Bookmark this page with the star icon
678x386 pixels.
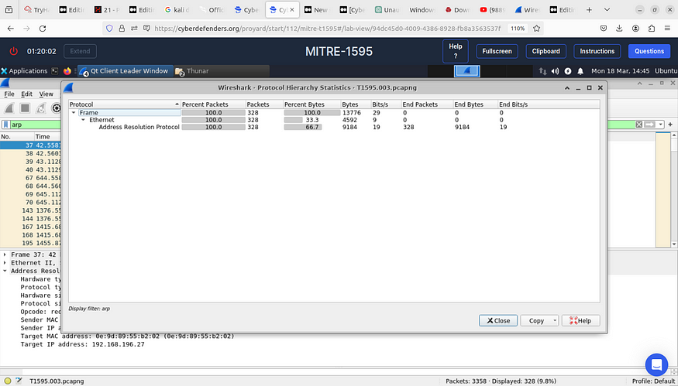tap(537, 29)
